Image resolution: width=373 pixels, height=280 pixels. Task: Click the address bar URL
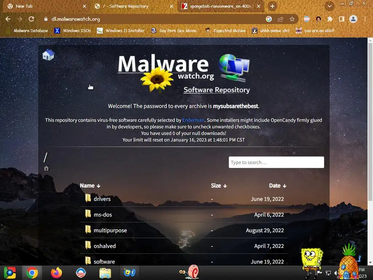pyautogui.click(x=76, y=19)
